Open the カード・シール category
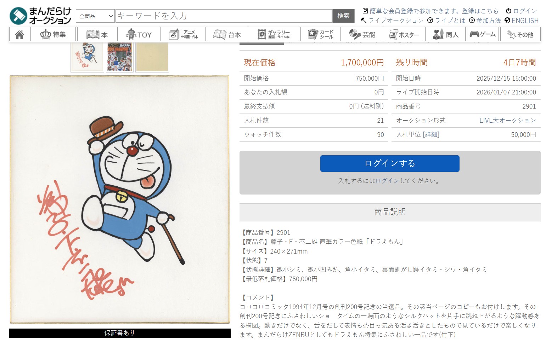 pyautogui.click(x=320, y=34)
